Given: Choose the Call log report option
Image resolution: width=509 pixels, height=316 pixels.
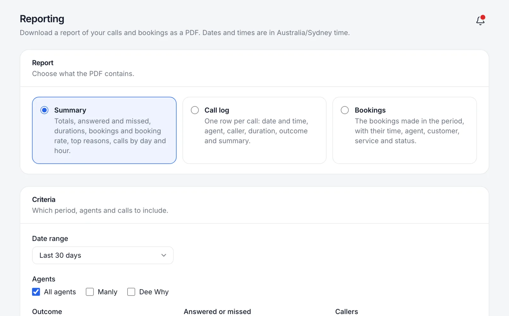Looking at the screenshot, I should (x=195, y=110).
